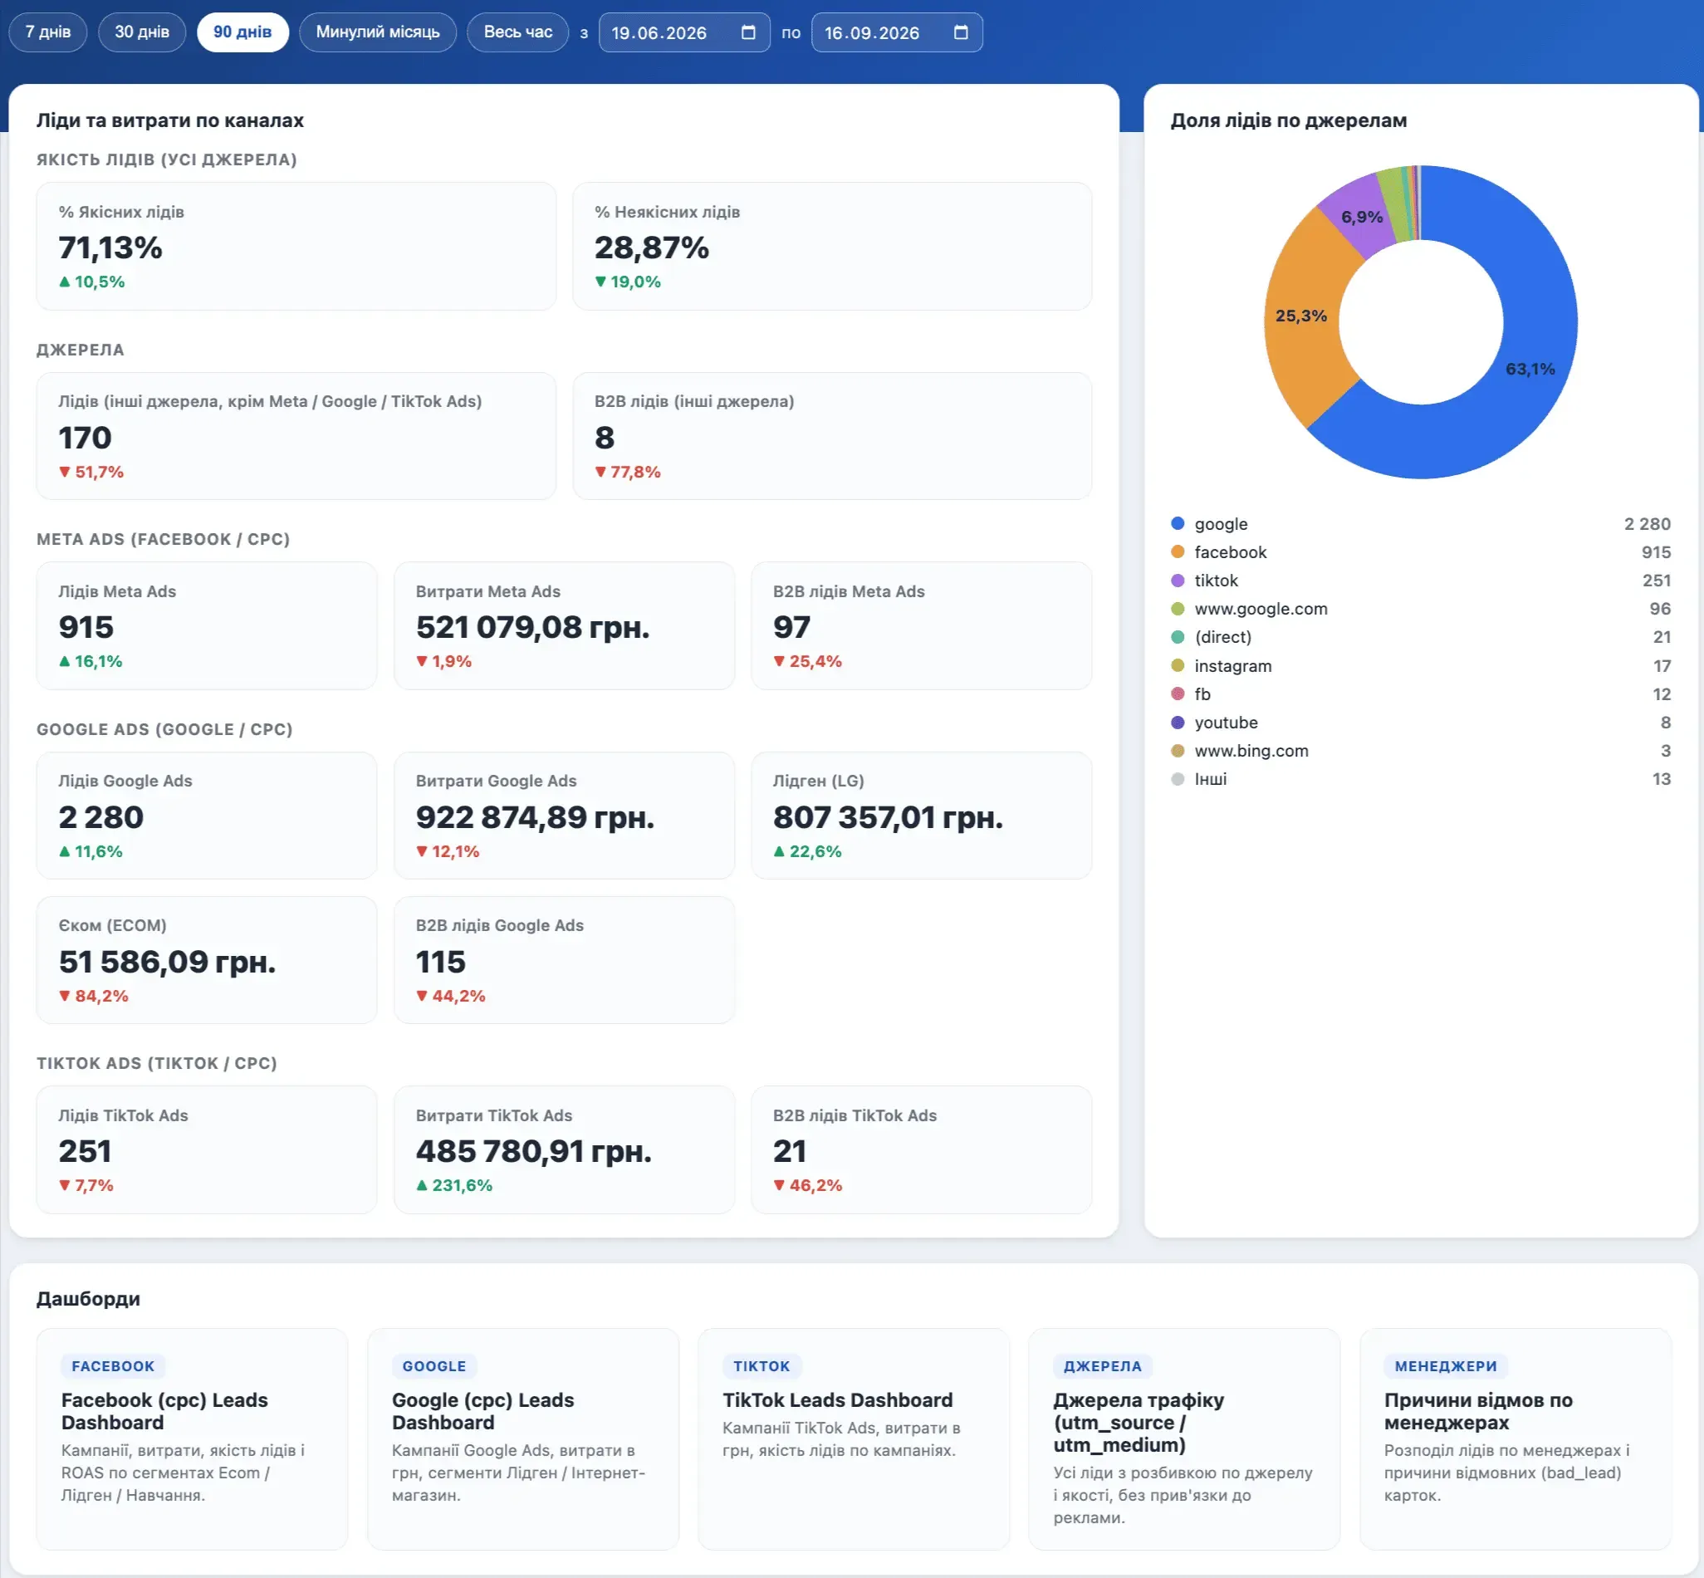
Task: Select the 7 днів period filter
Action: (x=48, y=32)
